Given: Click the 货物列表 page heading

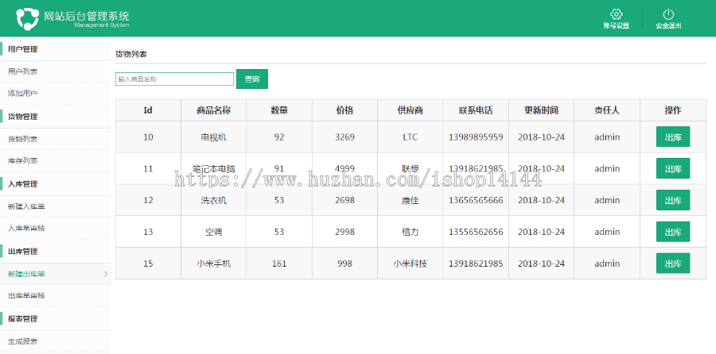Looking at the screenshot, I should [x=131, y=54].
